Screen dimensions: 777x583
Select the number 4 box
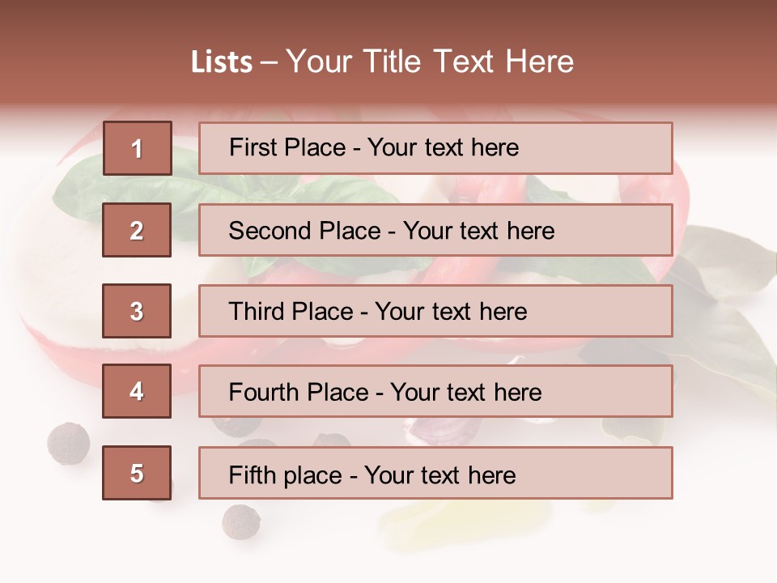[x=137, y=391]
